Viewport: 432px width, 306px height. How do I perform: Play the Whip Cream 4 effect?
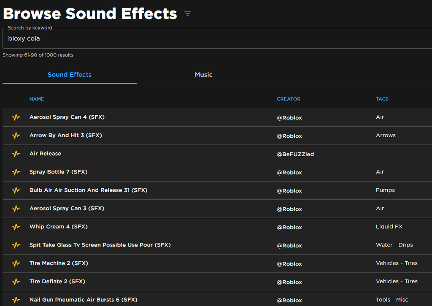pyautogui.click(x=16, y=227)
